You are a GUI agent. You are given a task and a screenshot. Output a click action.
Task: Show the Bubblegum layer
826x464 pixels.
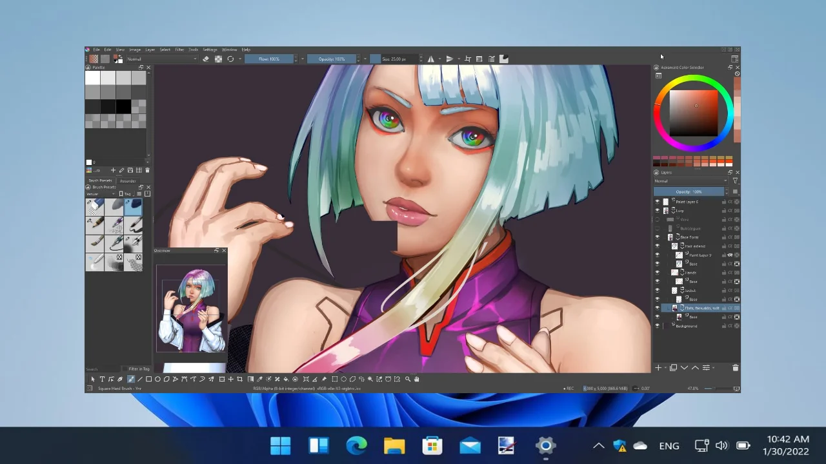tap(657, 228)
